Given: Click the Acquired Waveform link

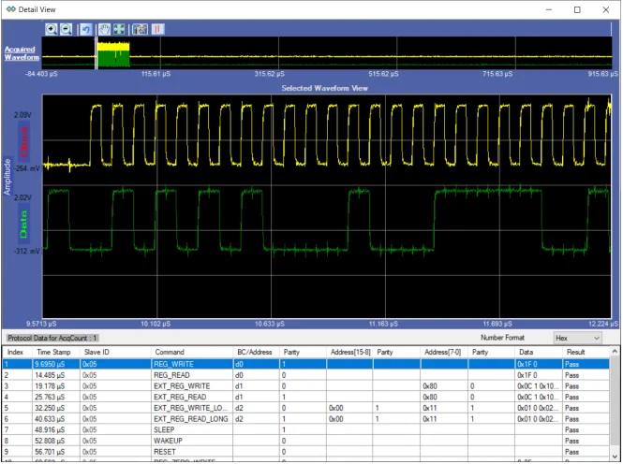Looking at the screenshot, I should (x=21, y=52).
